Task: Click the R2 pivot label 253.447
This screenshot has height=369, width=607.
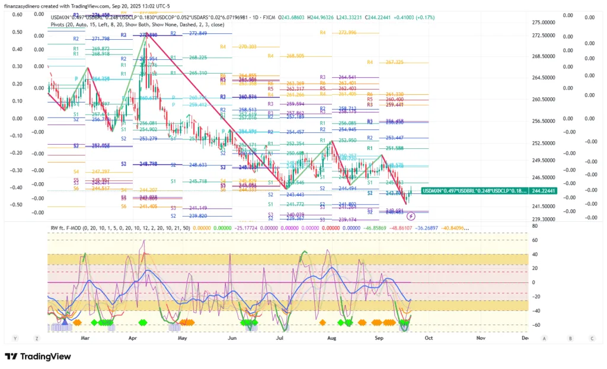Action: 394,138
